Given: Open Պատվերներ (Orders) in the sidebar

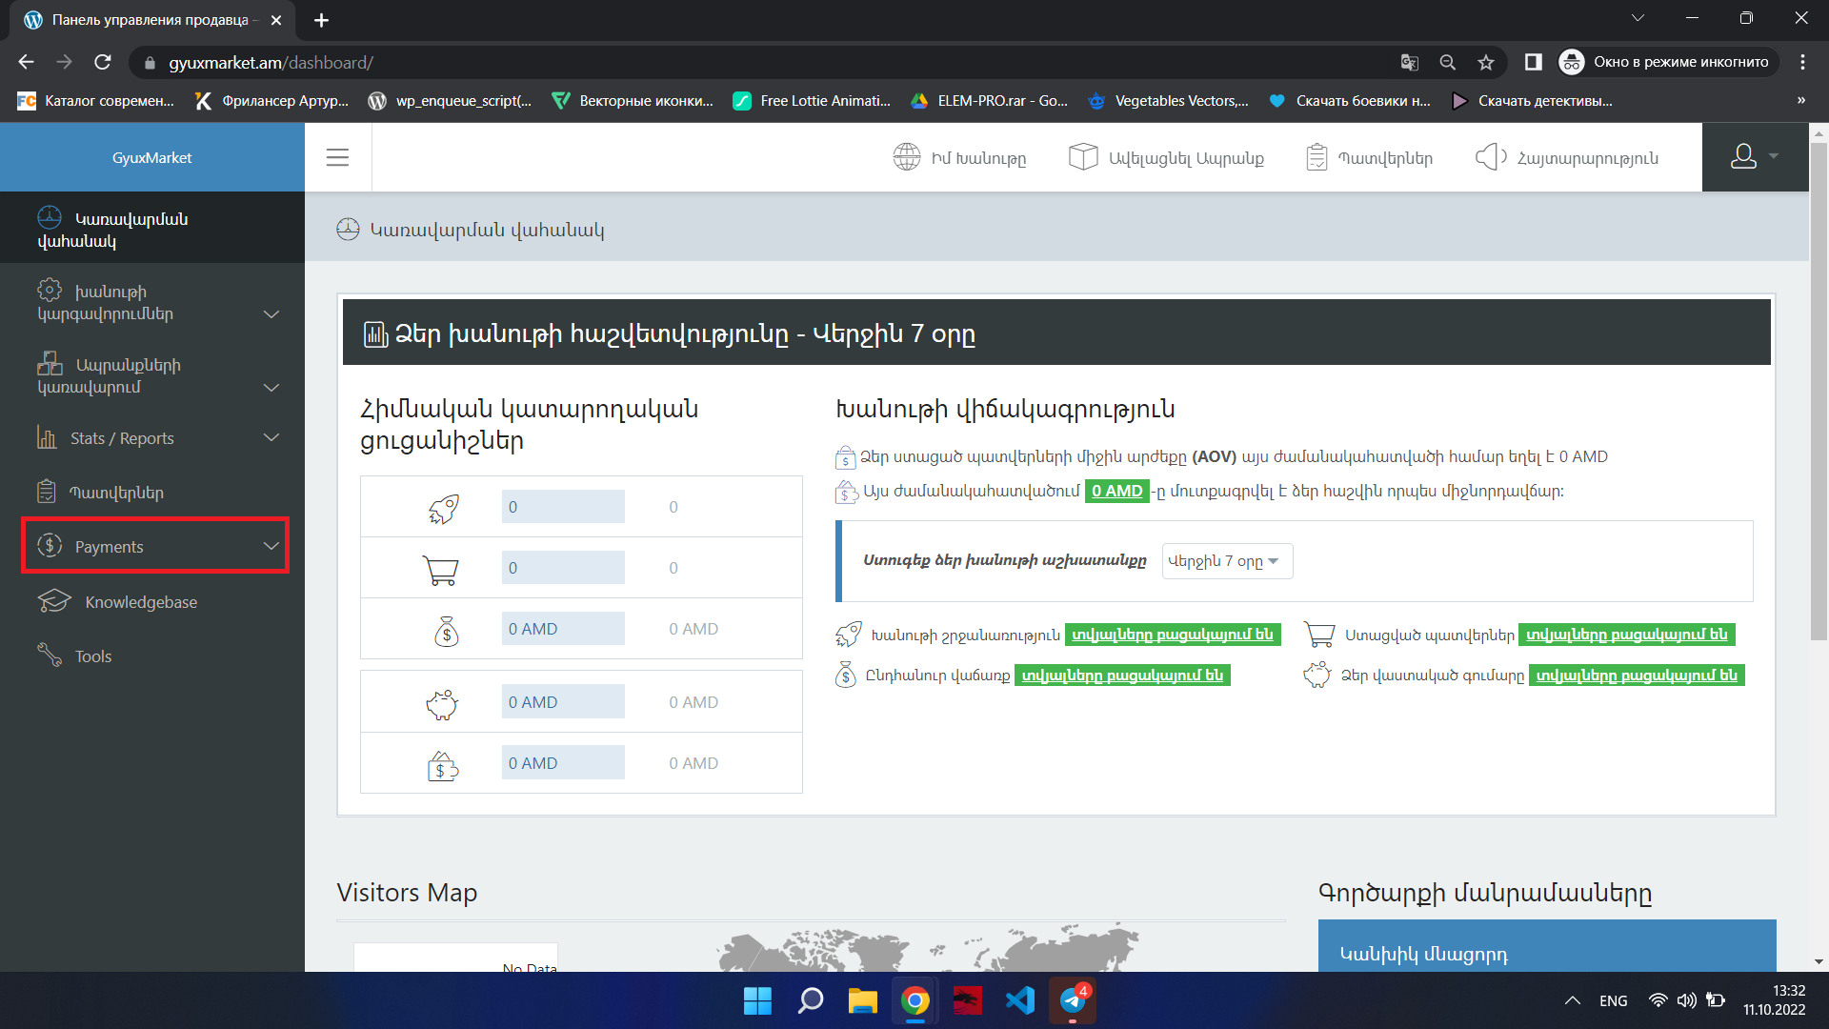Looking at the screenshot, I should [116, 493].
